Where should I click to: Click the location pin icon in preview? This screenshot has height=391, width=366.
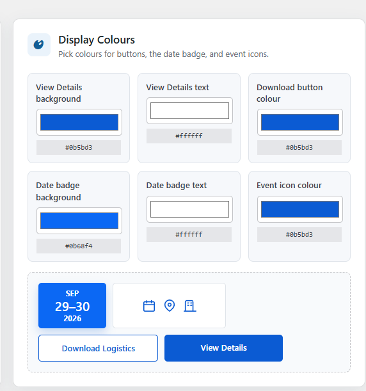tap(170, 306)
